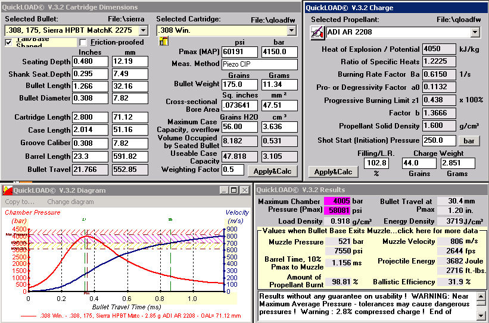Click the Chamber Pressure (bar) axis label
This screenshot has width=489, height=323.
point(32,217)
